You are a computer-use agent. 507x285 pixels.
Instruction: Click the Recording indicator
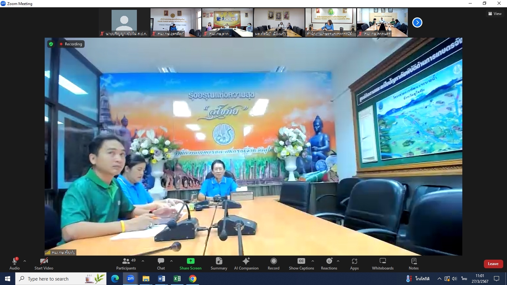71,44
